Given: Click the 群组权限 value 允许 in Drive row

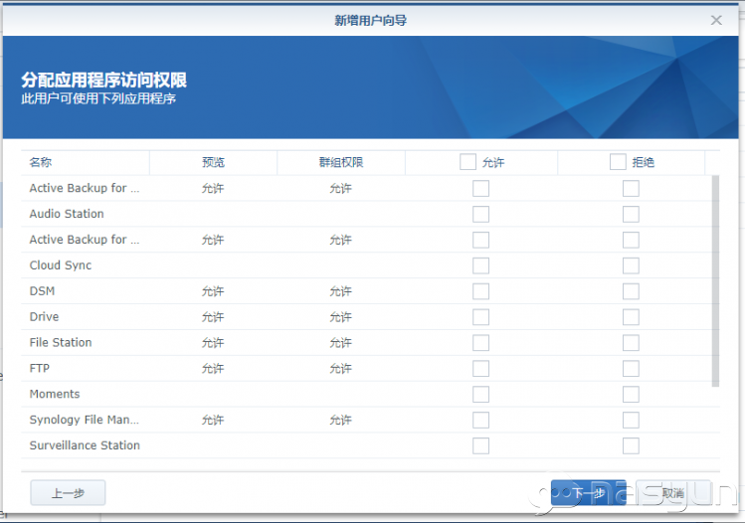Looking at the screenshot, I should 340,317.
